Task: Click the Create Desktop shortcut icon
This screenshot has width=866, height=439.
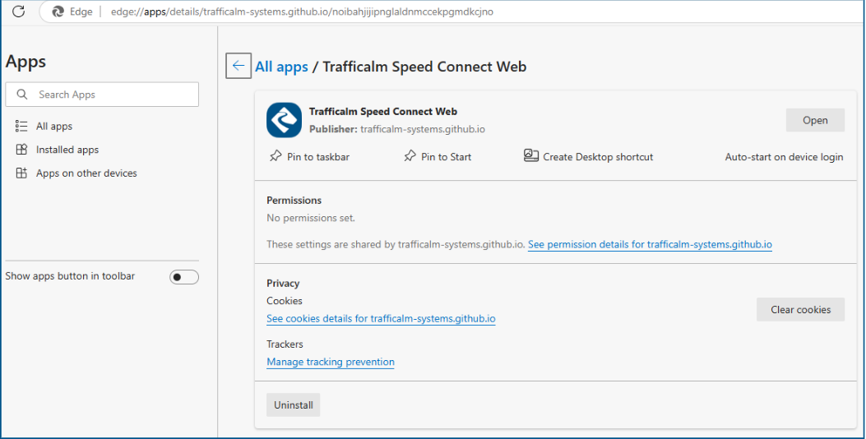Action: click(531, 156)
